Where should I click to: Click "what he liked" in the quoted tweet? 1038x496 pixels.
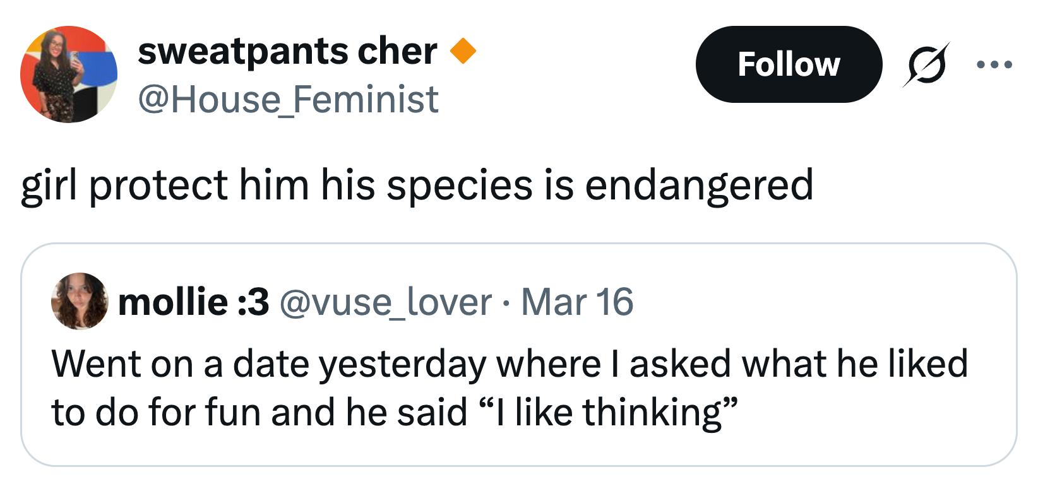tap(855, 364)
